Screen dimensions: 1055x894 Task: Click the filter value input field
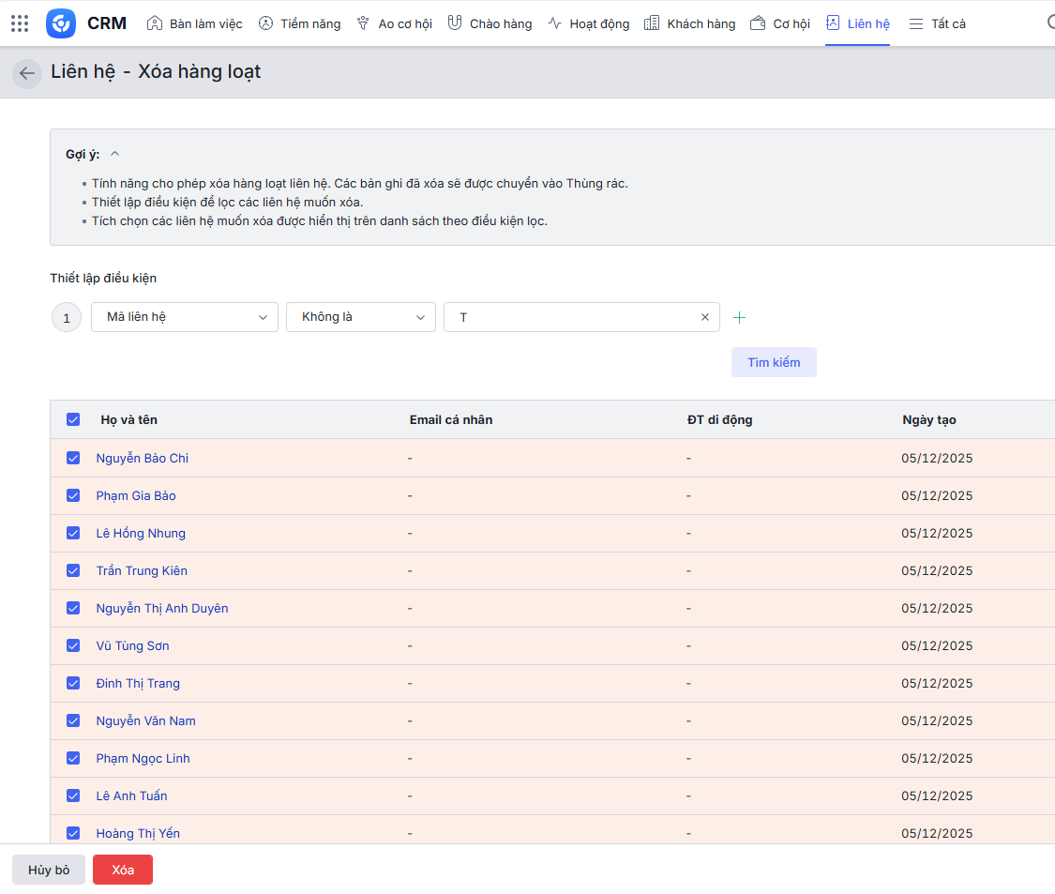click(572, 317)
